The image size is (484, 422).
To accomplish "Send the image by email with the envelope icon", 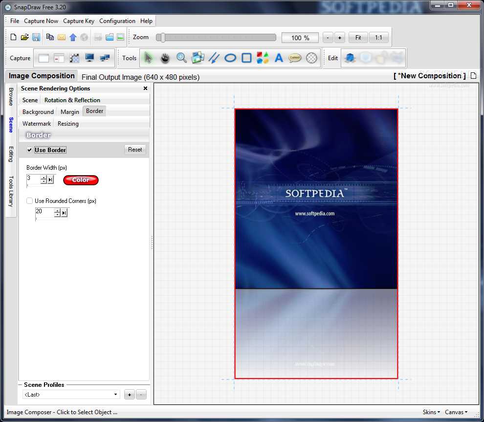I will (62, 37).
